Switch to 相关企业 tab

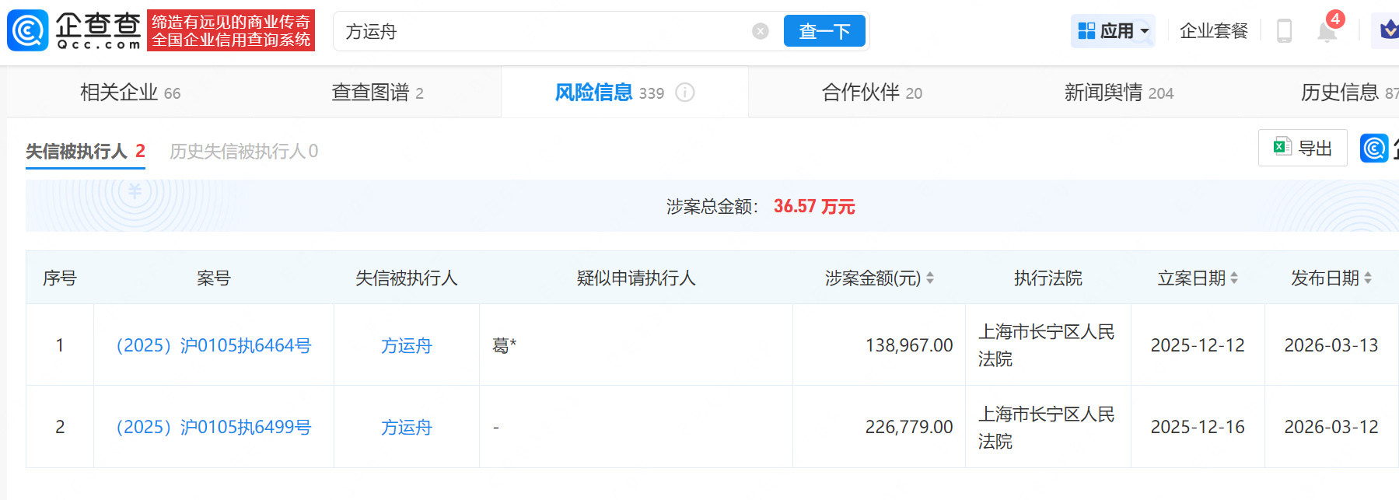[x=130, y=93]
